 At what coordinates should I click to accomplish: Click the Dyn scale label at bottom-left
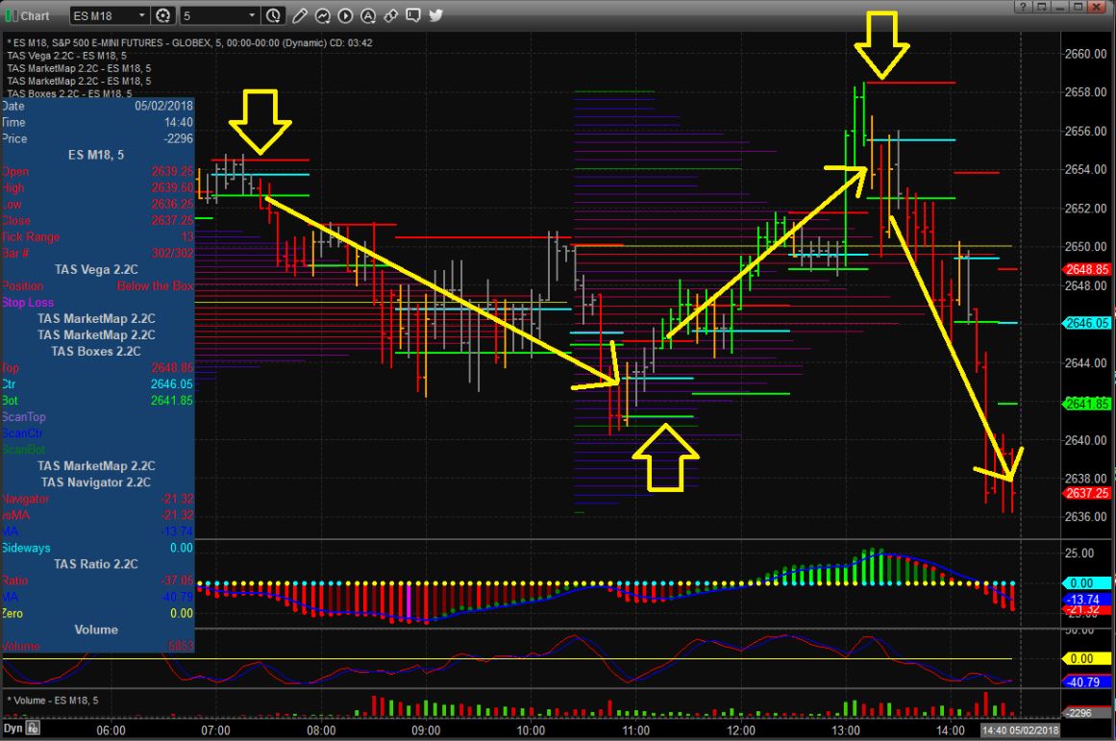(x=12, y=729)
